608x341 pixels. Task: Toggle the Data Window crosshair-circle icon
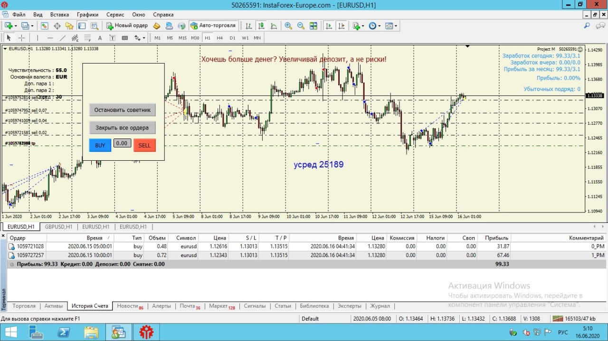coord(57,26)
